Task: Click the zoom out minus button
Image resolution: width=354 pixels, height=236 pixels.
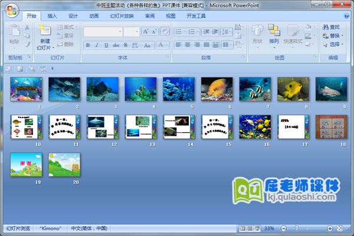Action: [283, 228]
